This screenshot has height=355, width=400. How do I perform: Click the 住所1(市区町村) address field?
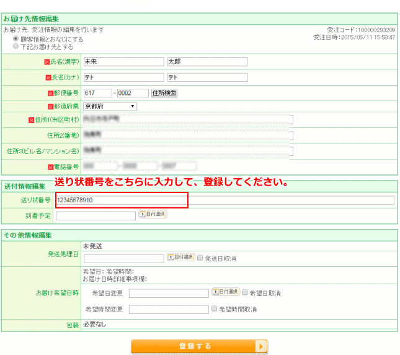(188, 119)
